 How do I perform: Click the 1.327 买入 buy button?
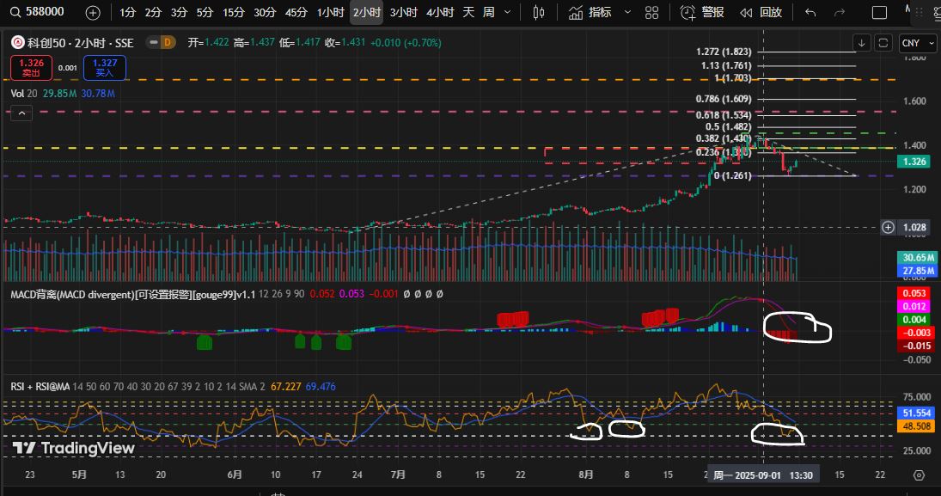pyautogui.click(x=106, y=67)
